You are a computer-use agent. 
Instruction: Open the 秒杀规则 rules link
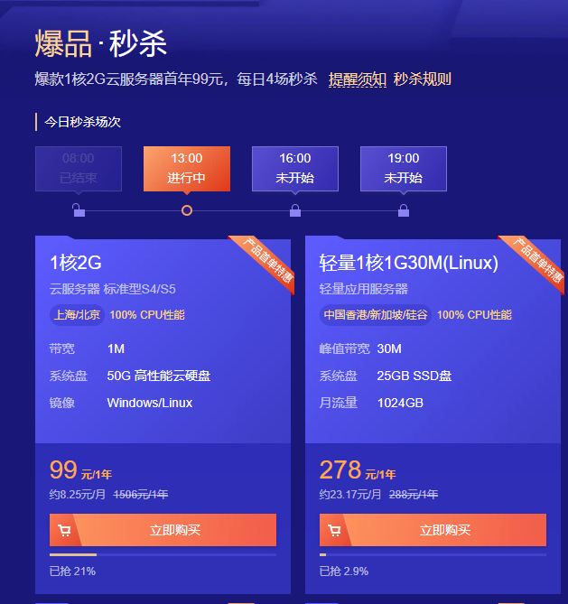click(x=422, y=79)
